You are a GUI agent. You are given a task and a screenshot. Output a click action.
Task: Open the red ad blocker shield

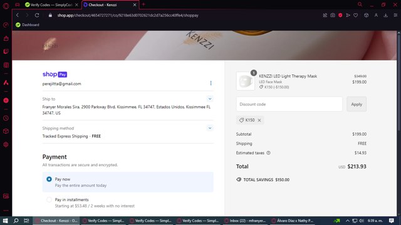[340, 15]
